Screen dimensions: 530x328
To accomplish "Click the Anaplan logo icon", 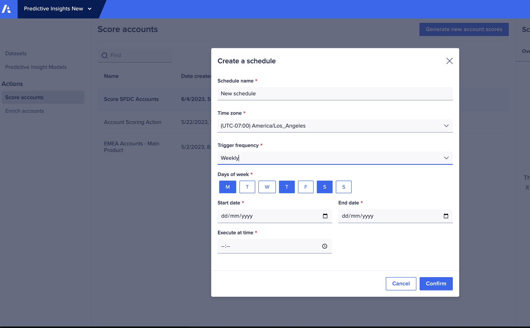I will tap(7, 9).
